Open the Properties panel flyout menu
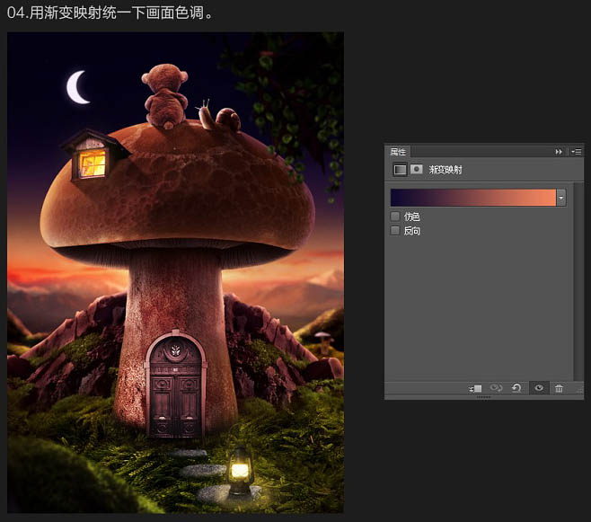591x522 pixels. (576, 152)
